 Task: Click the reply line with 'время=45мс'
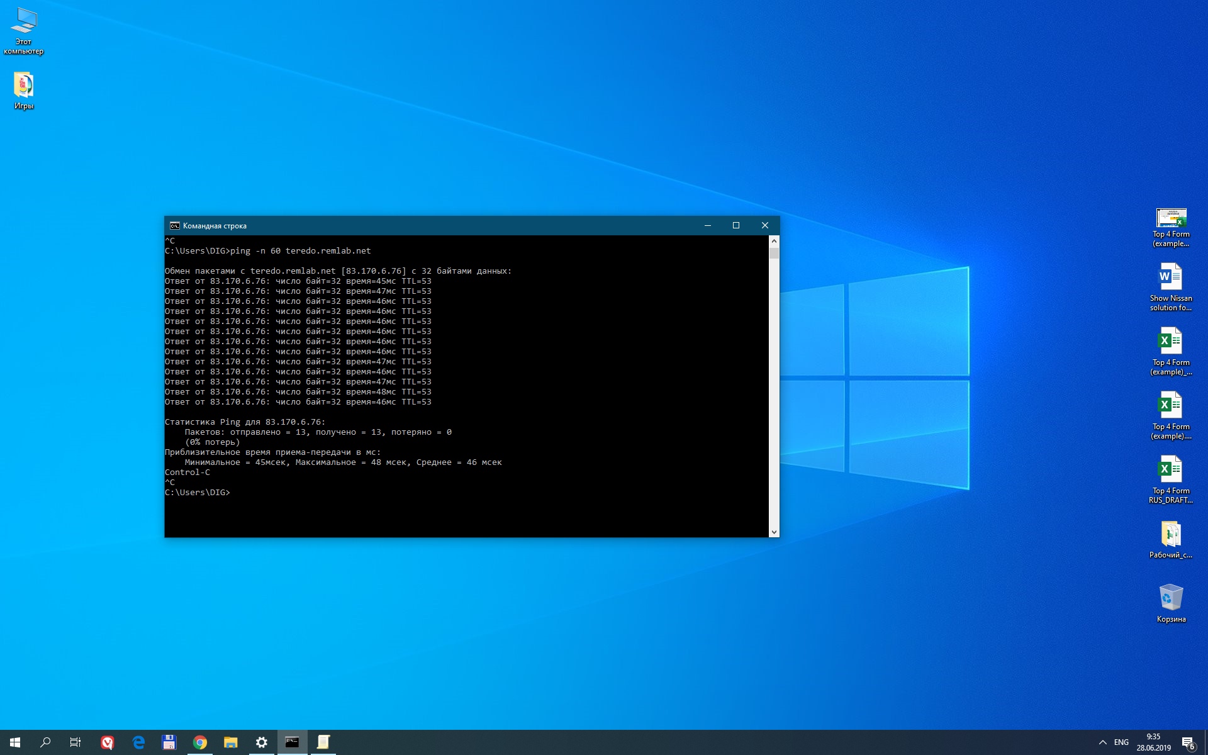298,281
